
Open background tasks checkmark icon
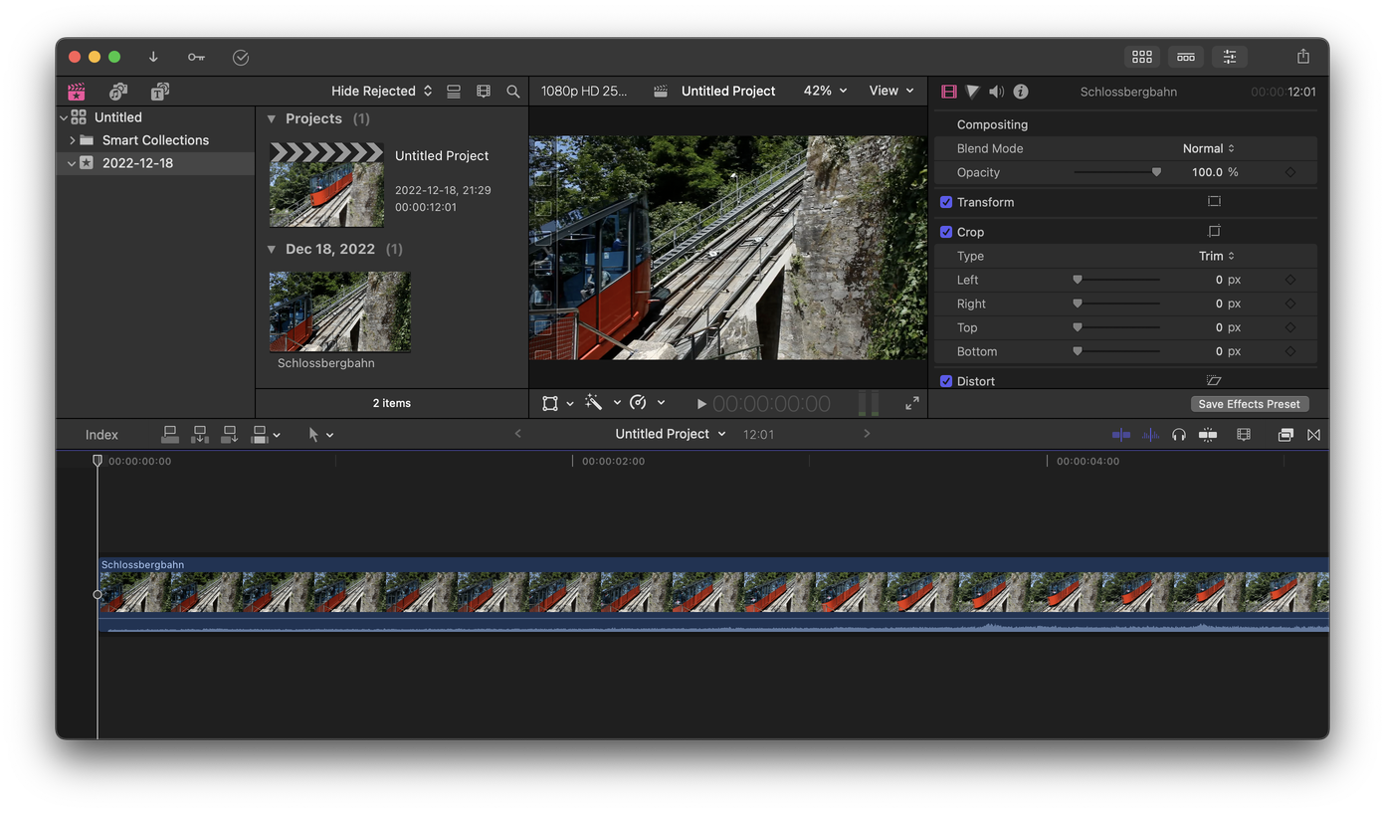click(x=241, y=58)
